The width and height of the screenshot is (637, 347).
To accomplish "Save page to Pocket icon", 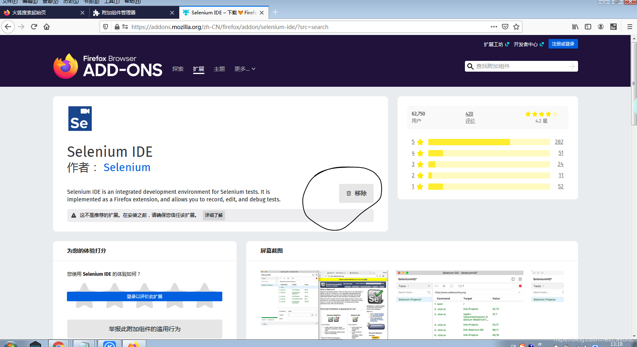I will pos(505,27).
